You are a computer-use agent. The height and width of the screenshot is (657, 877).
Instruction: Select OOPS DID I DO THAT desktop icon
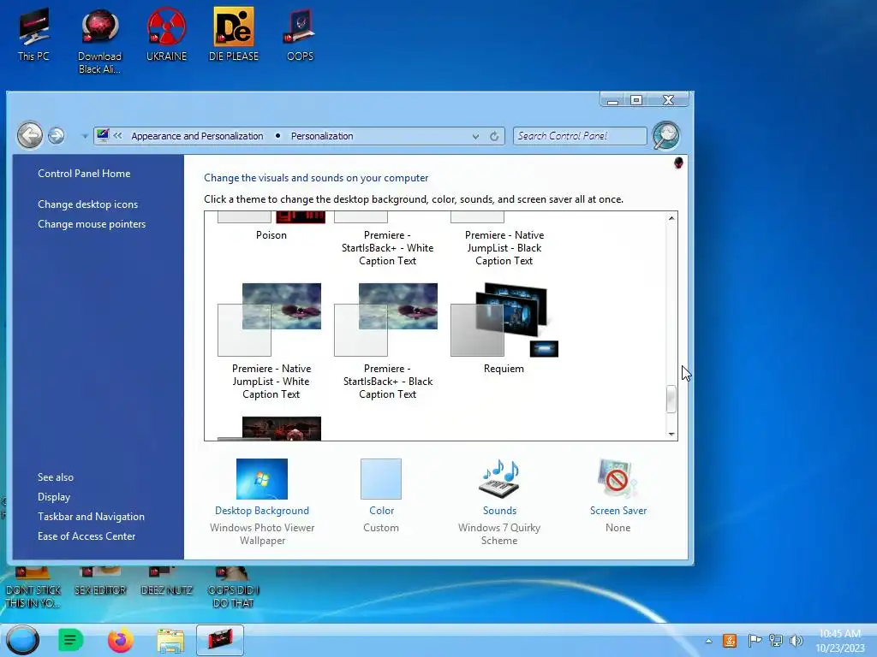pos(233,589)
